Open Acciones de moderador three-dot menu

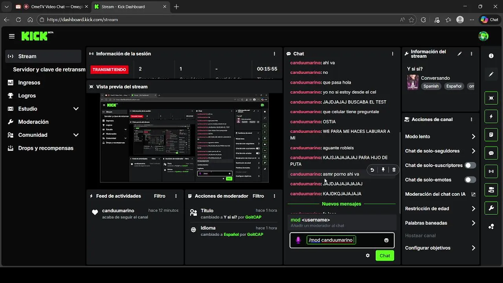[x=274, y=196]
